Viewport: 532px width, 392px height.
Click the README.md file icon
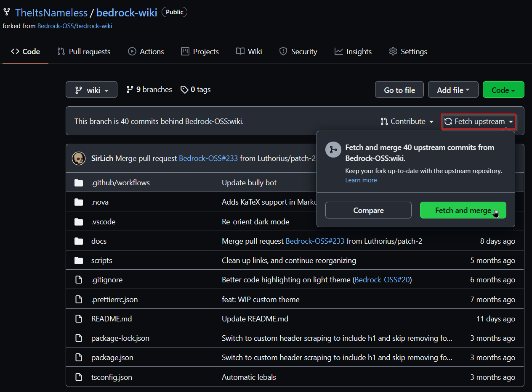(x=79, y=319)
